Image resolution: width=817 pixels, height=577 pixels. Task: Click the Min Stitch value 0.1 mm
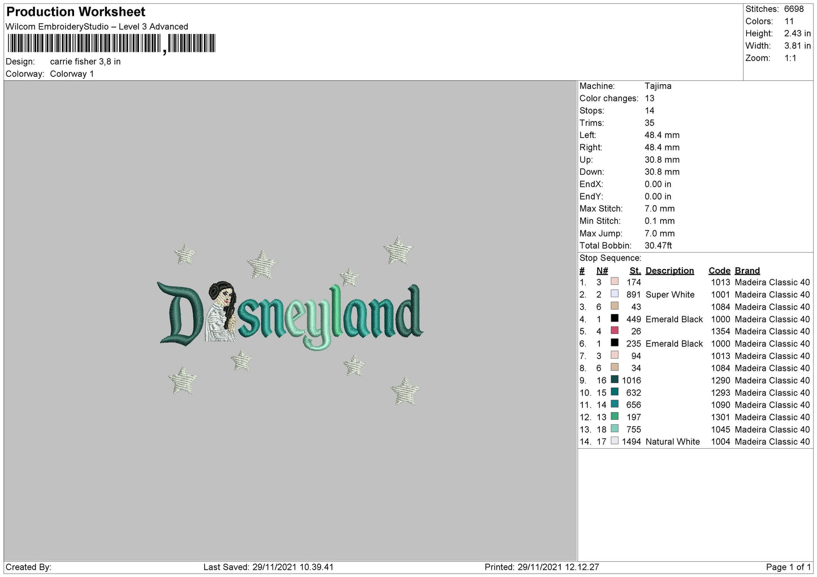click(x=660, y=221)
